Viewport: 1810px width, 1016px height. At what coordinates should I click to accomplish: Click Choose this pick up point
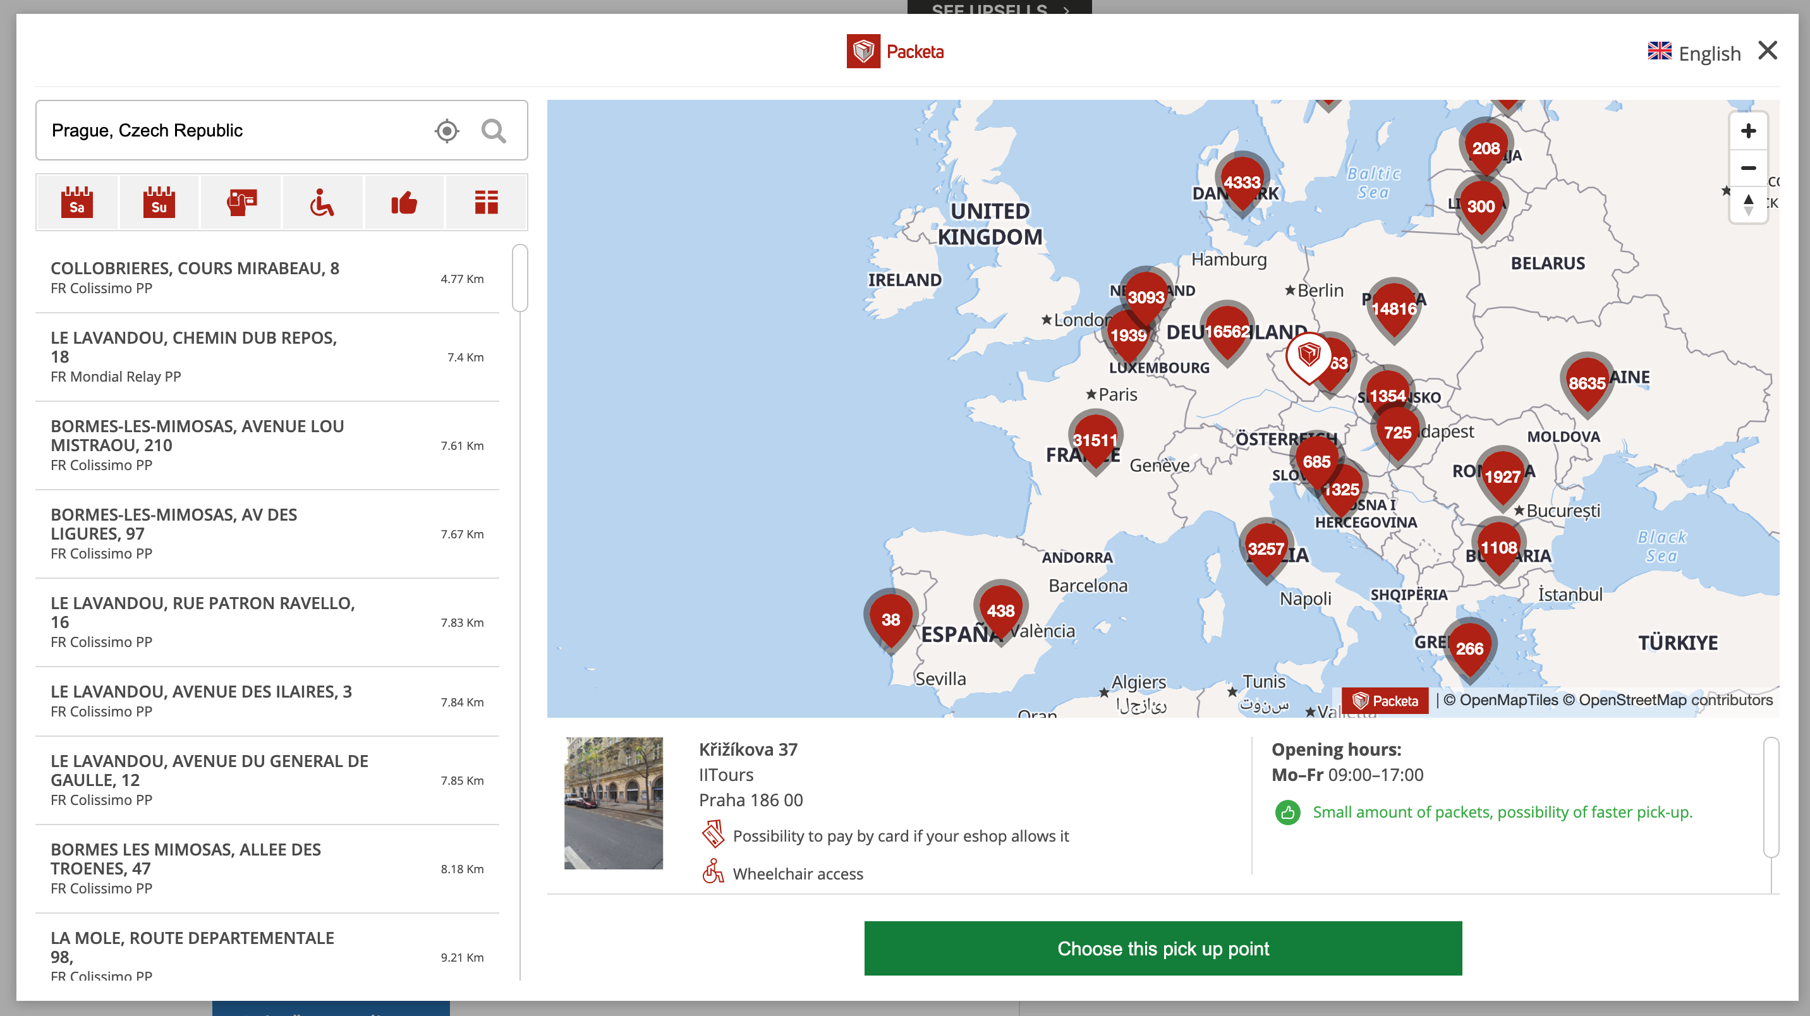(1163, 948)
